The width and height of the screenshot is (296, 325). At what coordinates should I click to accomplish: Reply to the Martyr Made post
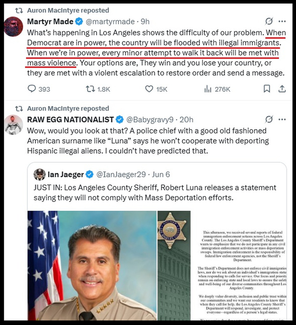(x=32, y=89)
